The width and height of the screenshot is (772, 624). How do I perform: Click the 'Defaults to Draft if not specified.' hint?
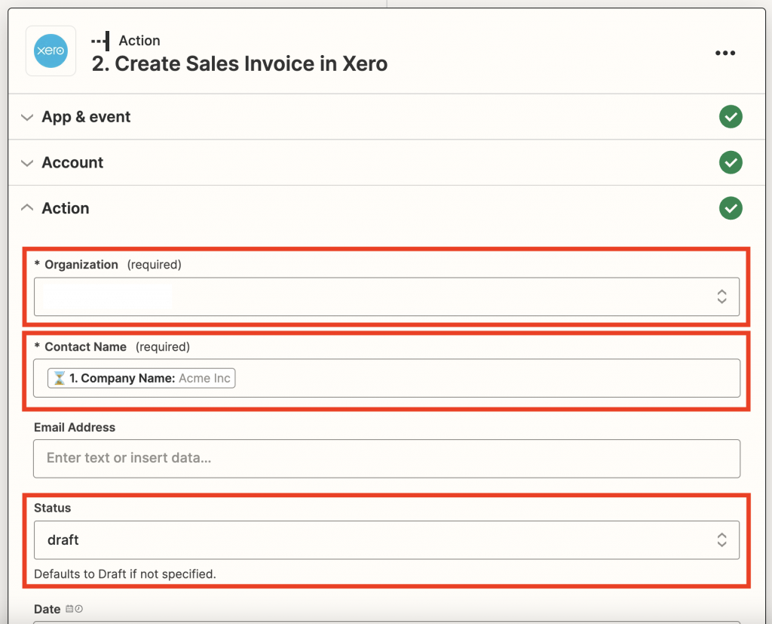[125, 574]
